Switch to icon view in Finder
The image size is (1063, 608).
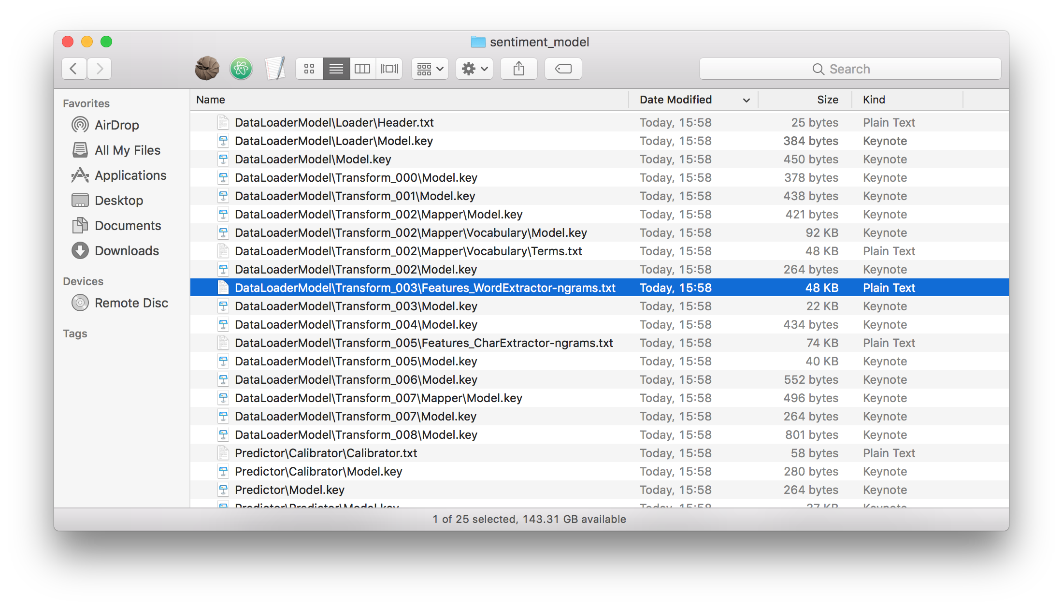(309, 68)
